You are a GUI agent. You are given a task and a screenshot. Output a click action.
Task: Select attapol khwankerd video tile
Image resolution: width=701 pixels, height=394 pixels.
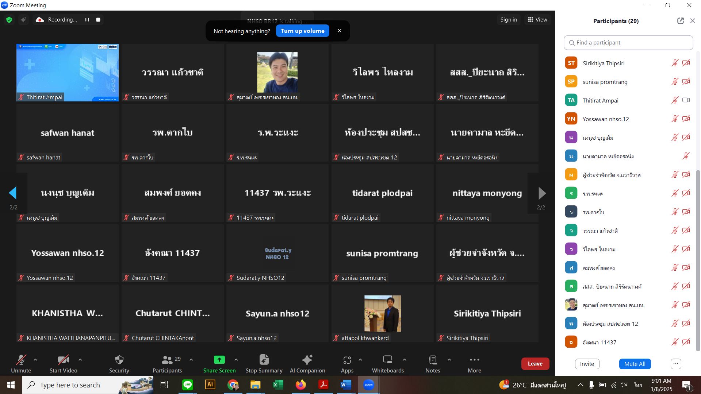[x=383, y=313]
